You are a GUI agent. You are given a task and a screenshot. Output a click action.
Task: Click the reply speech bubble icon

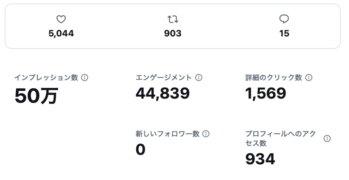(x=284, y=19)
